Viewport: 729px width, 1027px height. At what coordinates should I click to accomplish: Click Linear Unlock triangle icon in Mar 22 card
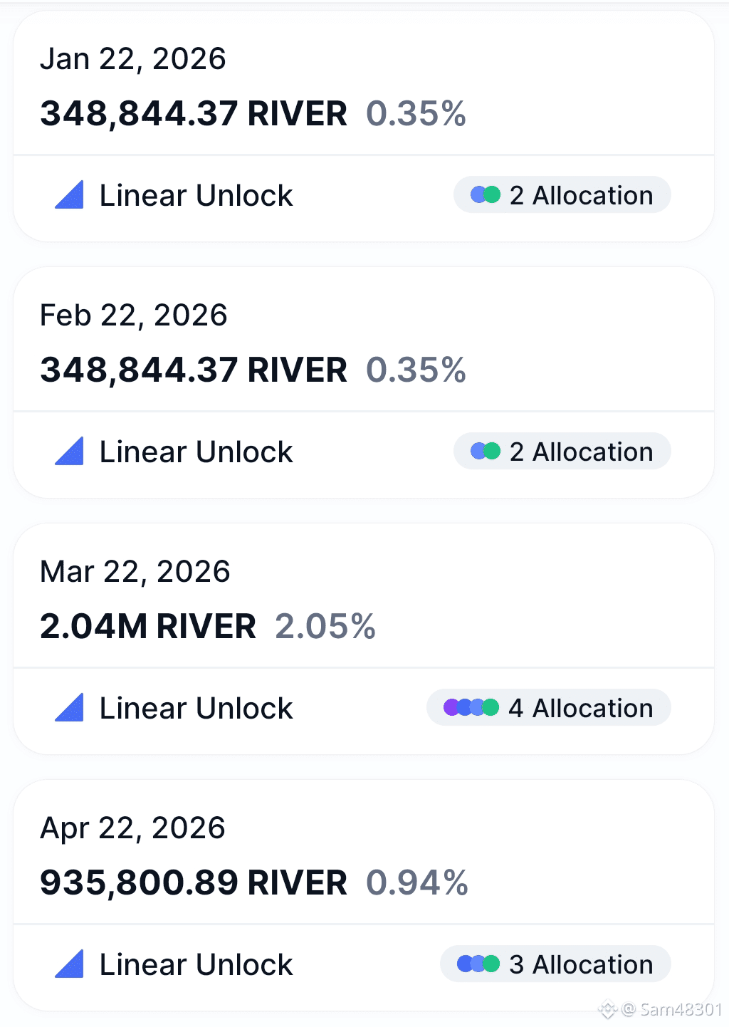point(69,708)
